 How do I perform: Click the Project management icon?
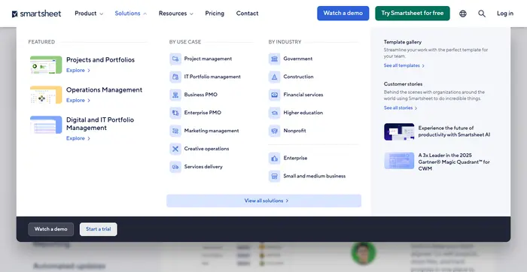click(175, 59)
